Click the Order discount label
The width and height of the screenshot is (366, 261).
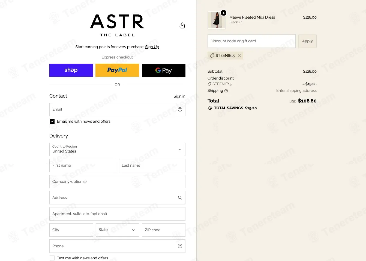(221, 78)
